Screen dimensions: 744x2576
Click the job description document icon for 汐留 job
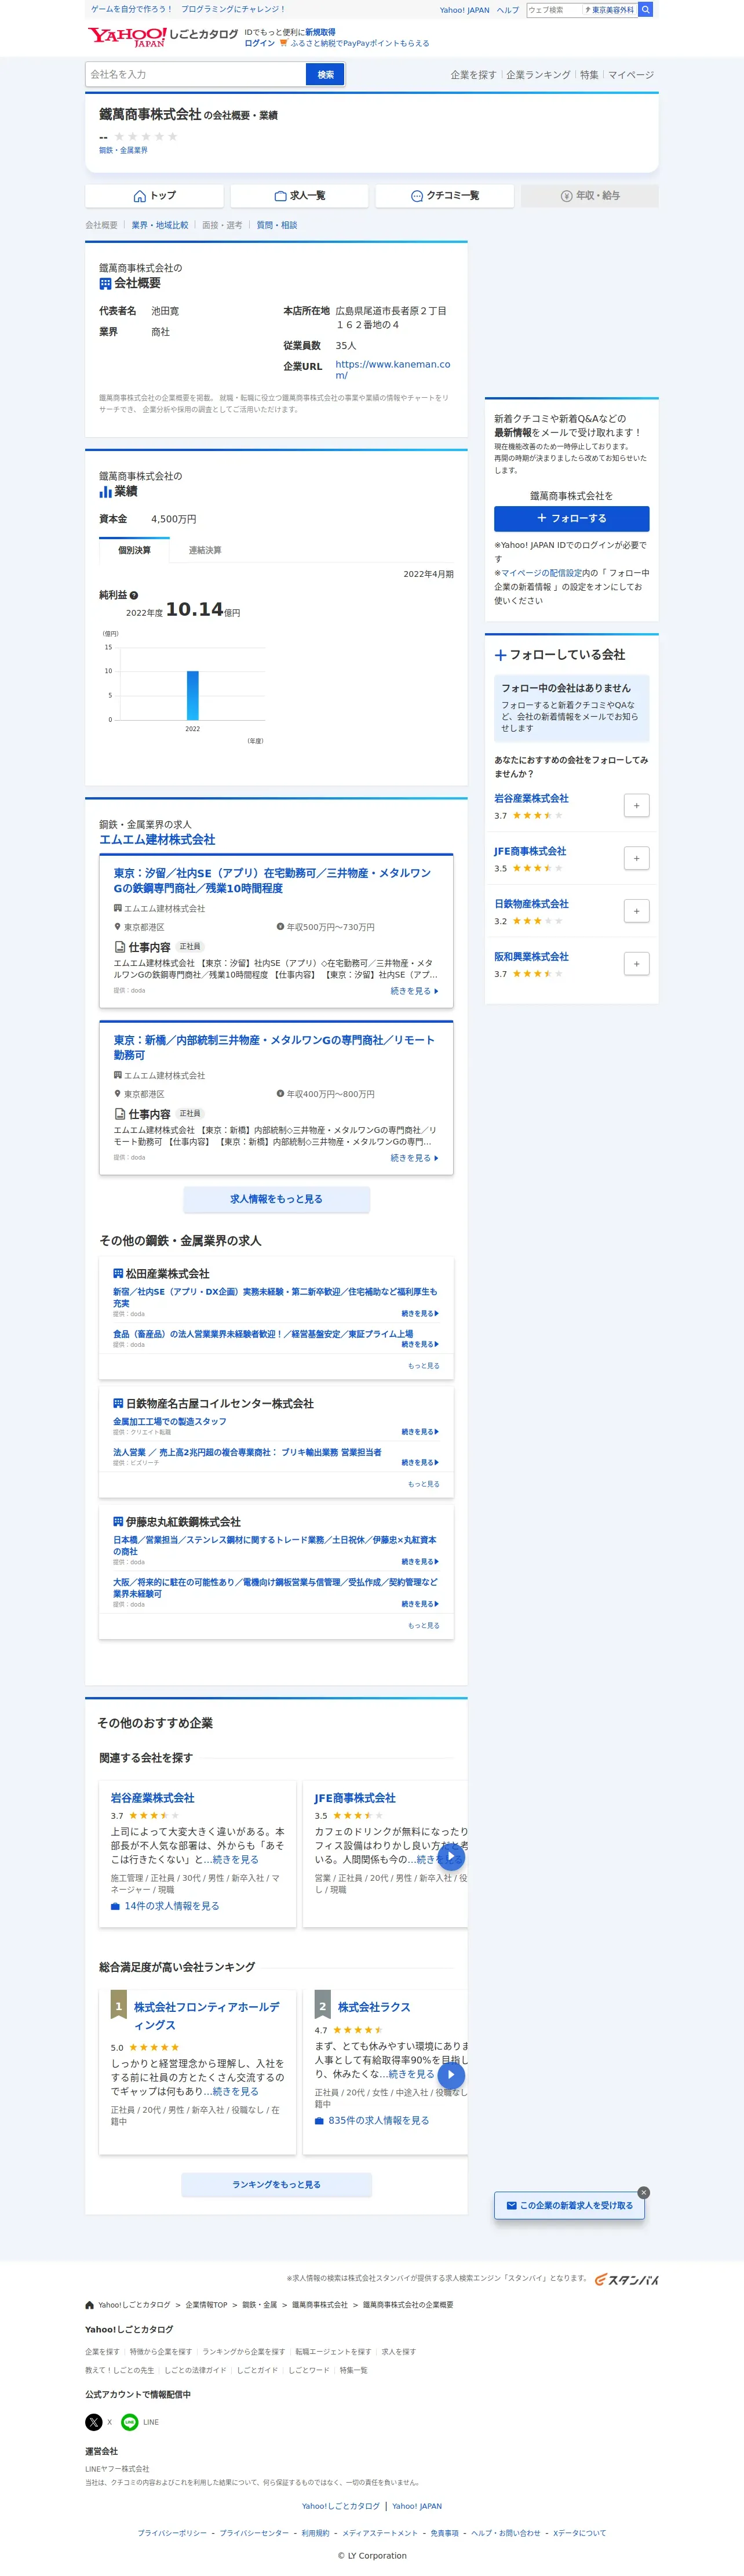point(120,947)
